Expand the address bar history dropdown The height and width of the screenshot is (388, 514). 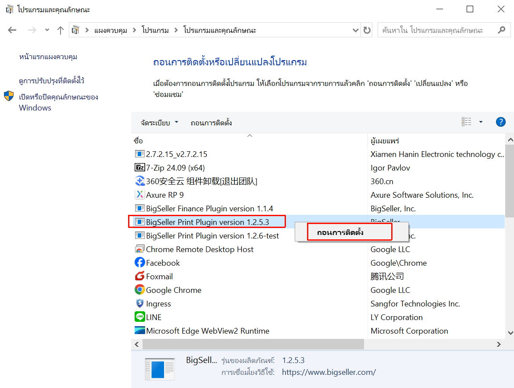click(356, 30)
